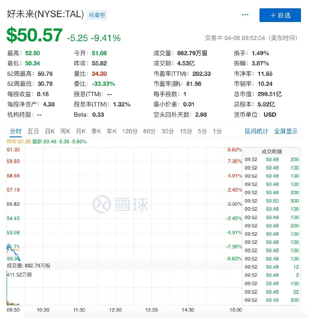The height and width of the screenshot is (318, 309).
Task: Click the 换手 value 1.49%
Action: click(260, 53)
